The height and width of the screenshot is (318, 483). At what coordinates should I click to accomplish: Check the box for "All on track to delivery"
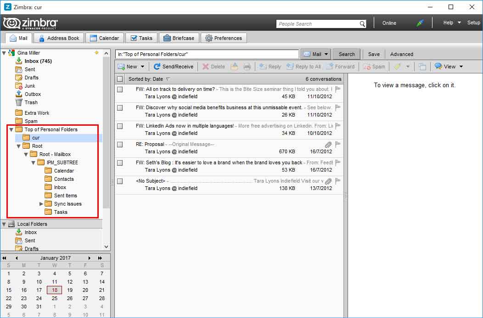tap(120, 89)
